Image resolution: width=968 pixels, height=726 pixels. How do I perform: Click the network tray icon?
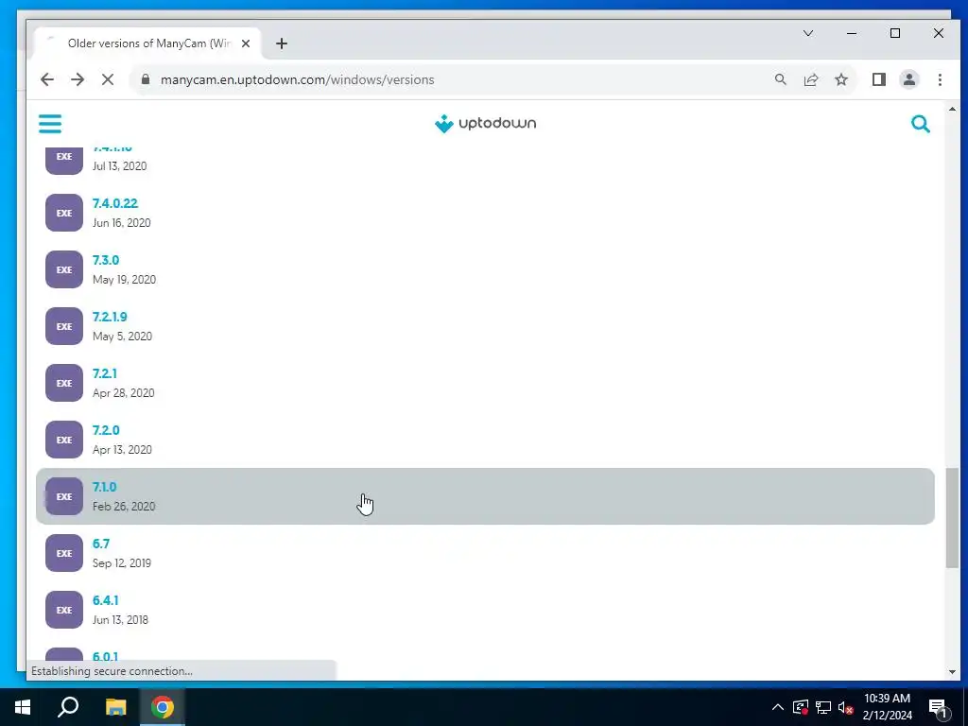[823, 707]
